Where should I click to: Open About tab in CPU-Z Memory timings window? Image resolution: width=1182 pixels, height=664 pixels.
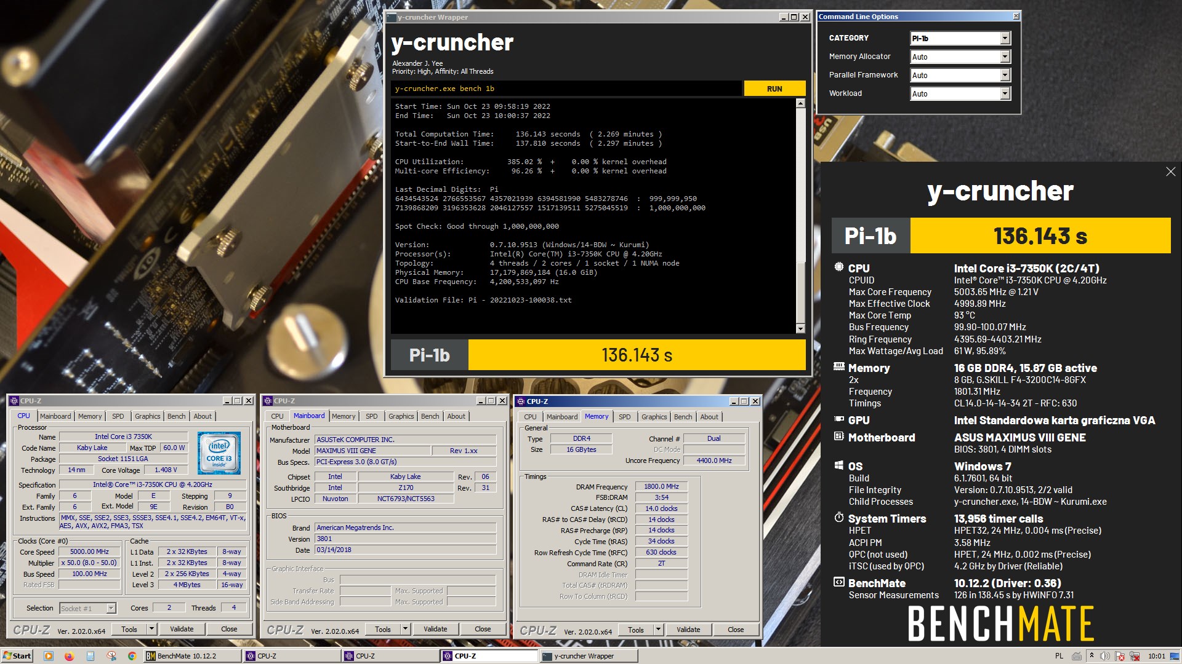pos(709,416)
